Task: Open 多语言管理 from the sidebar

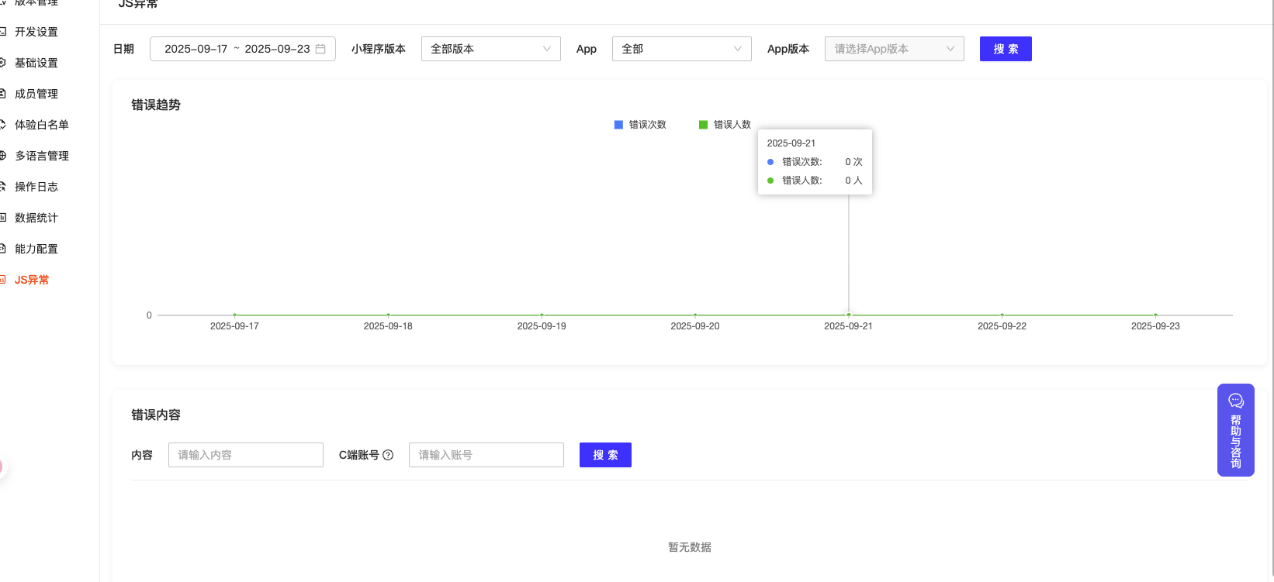Action: (x=42, y=156)
